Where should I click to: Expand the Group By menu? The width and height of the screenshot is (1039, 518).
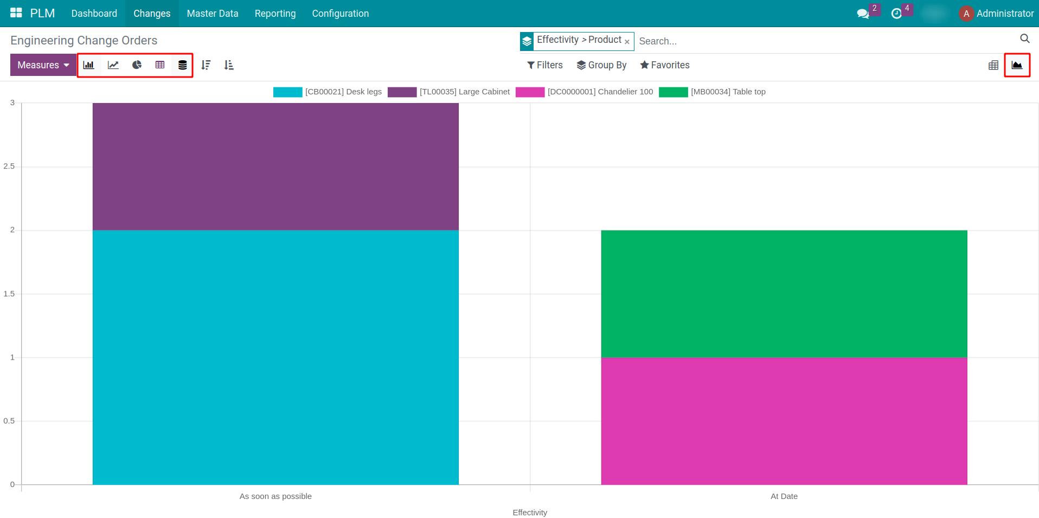coord(601,65)
